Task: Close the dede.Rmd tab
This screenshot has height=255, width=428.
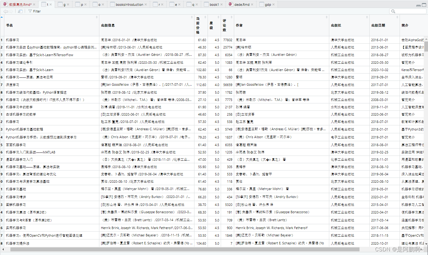Action: 252,5
